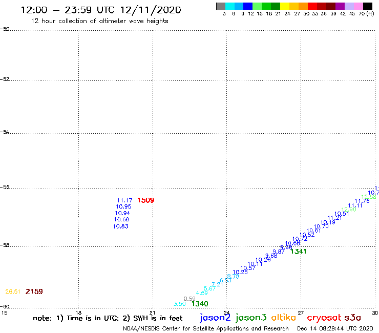Select the wave height value 10.52
This screenshot has width=379, height=333.
[x=307, y=235]
